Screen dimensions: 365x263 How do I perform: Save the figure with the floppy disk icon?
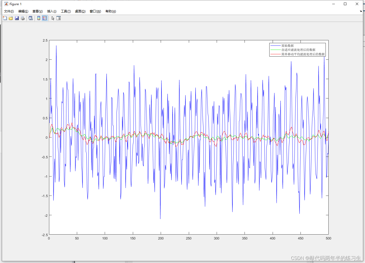click(17, 18)
